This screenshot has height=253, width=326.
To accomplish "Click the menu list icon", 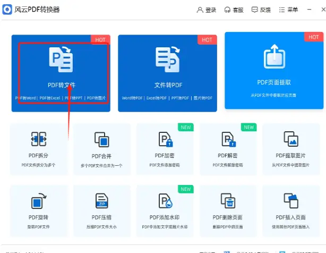I will pyautogui.click(x=282, y=10).
